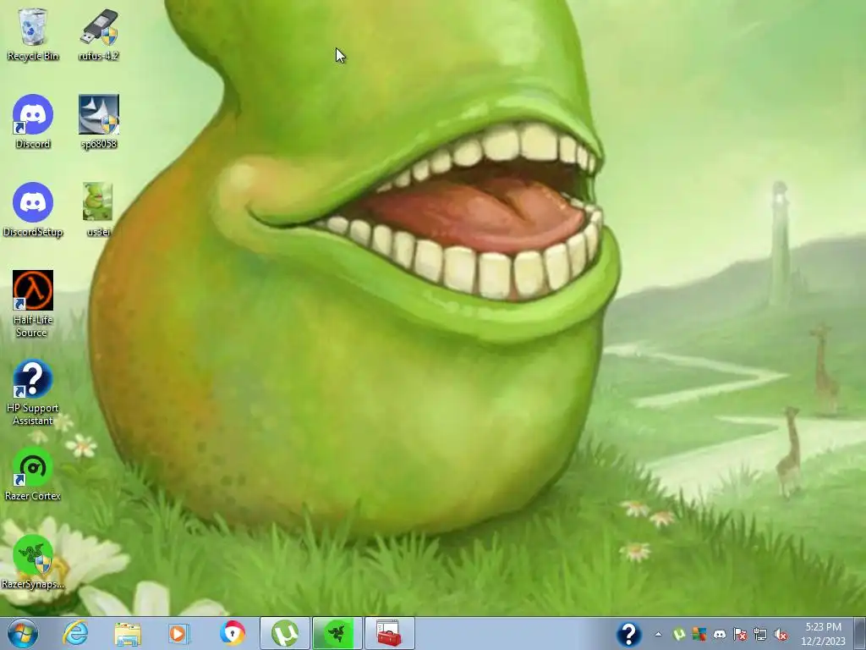Select the Half-Life Source shortcut
Image resolution: width=866 pixels, height=650 pixels.
33,304
